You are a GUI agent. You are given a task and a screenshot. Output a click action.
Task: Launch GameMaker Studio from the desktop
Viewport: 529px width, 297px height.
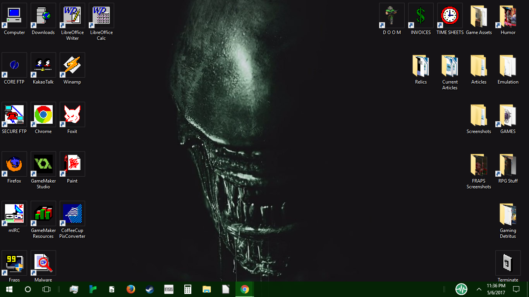[43, 164]
